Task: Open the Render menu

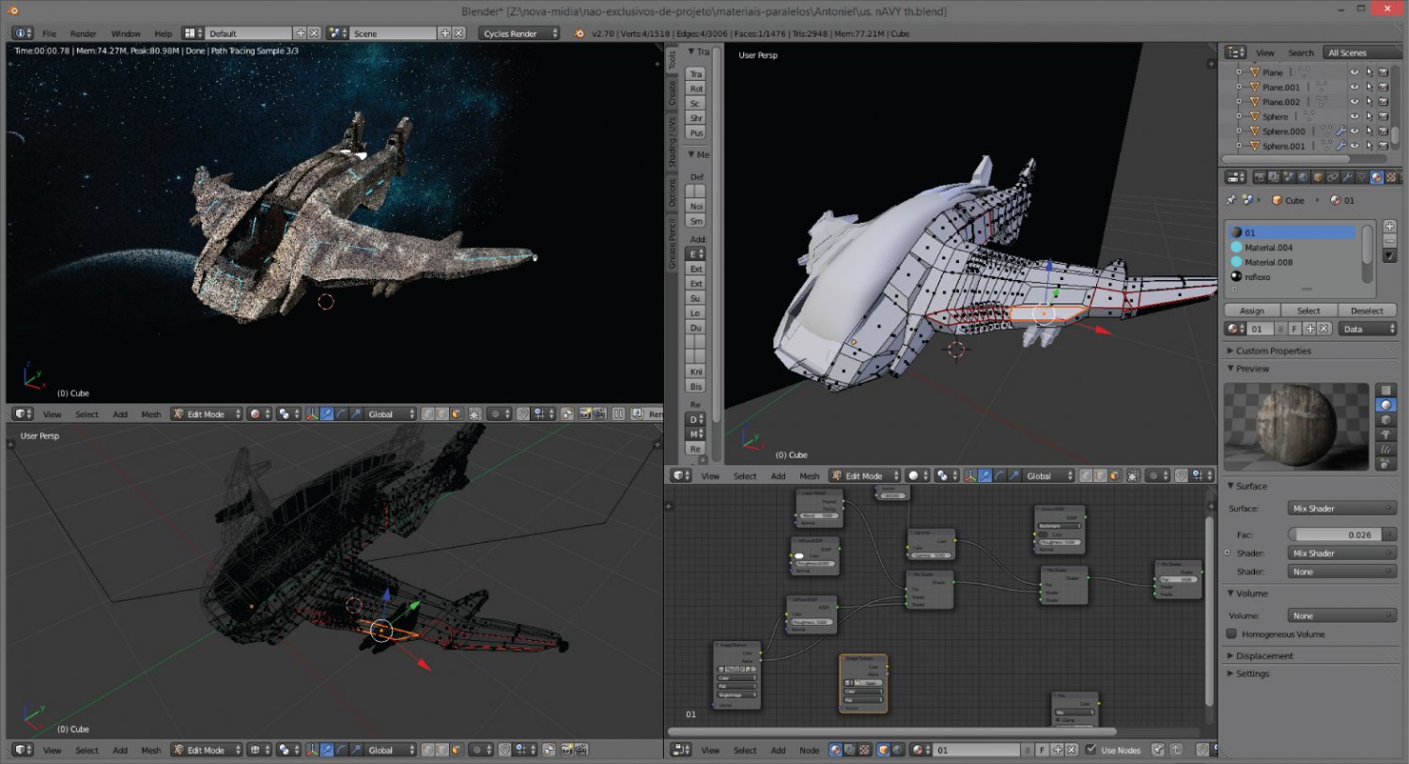Action: (83, 33)
